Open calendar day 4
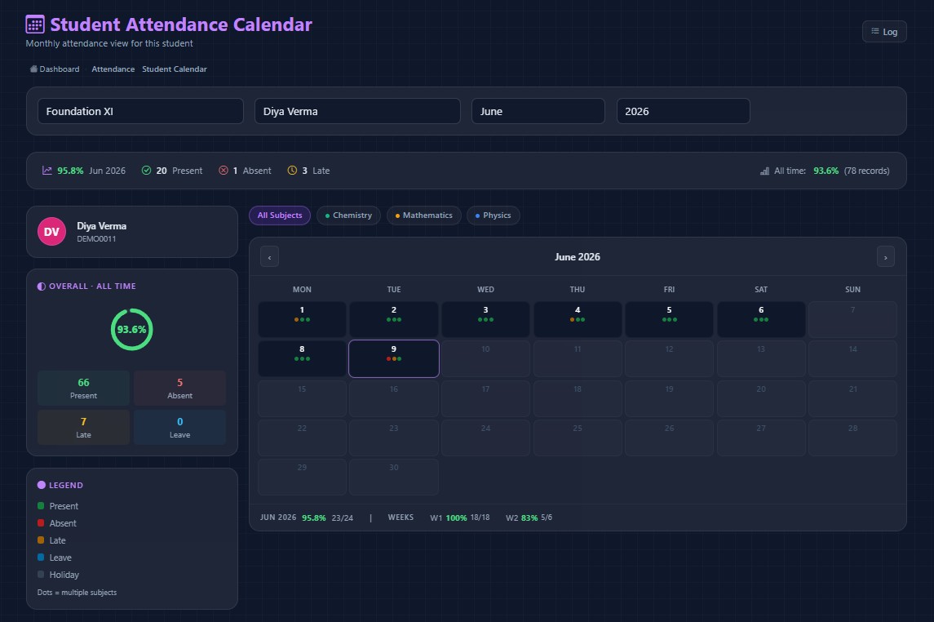934x622 pixels. [x=578, y=319]
